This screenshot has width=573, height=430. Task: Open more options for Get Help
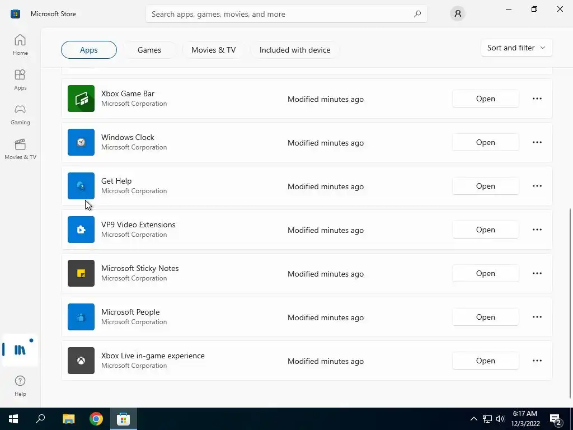(537, 186)
